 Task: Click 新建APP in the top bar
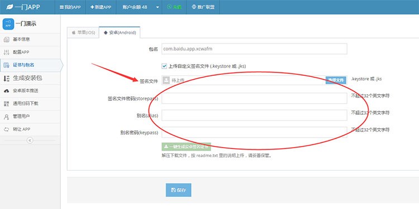tap(101, 7)
